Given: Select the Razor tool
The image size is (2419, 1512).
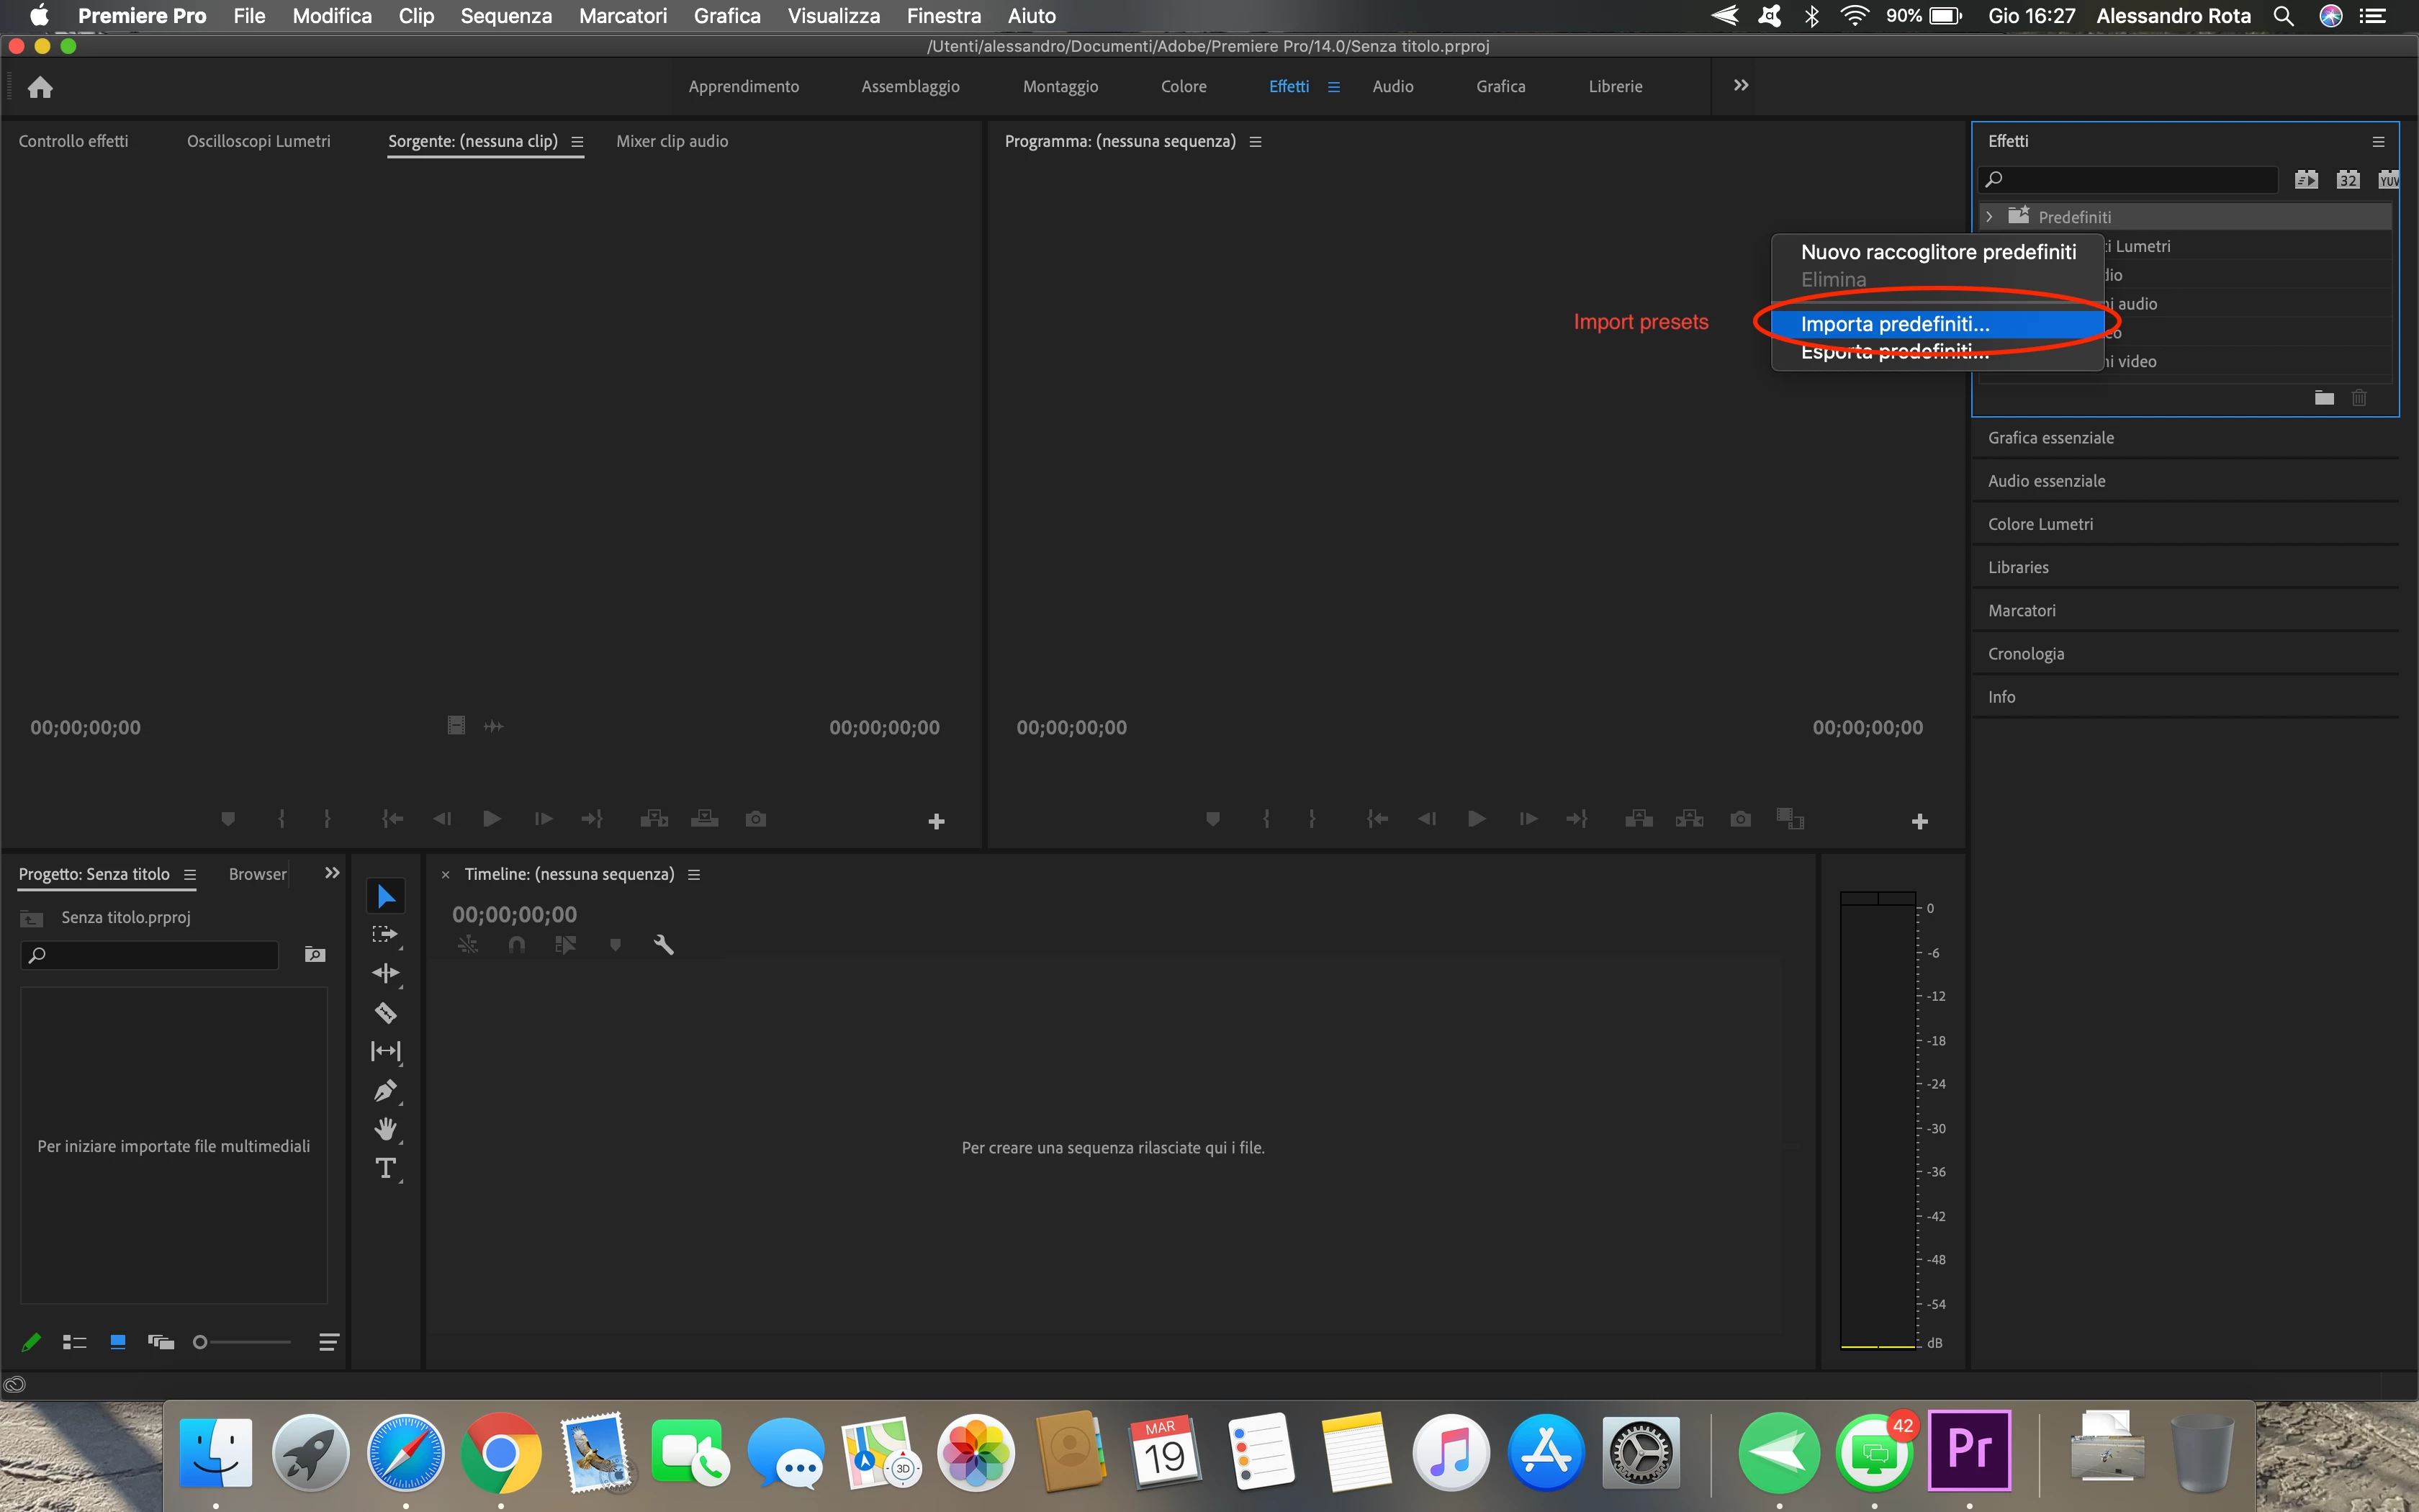Looking at the screenshot, I should [386, 1013].
